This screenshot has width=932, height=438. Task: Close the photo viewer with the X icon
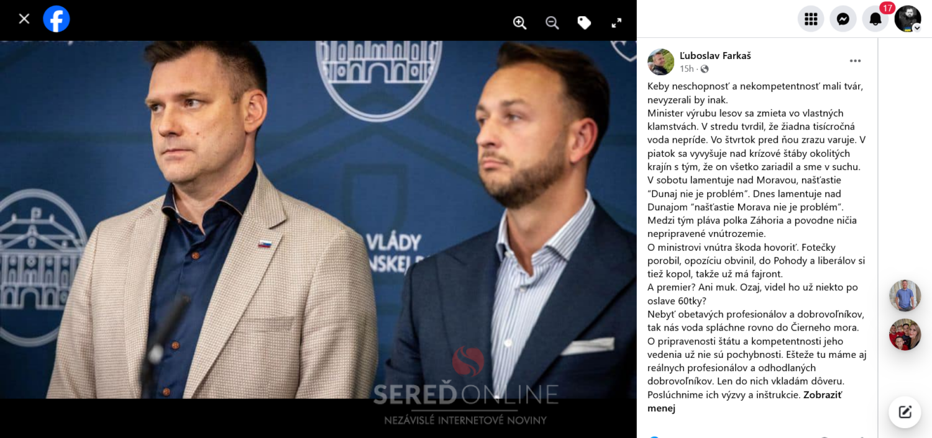click(24, 19)
